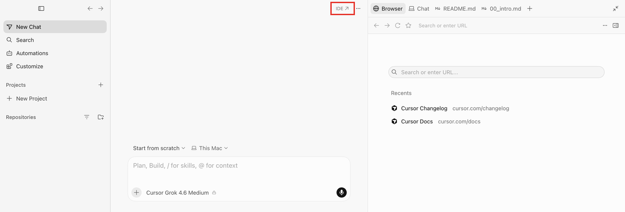Click the browser address bar
The height and width of the screenshot is (212, 625).
point(507,25)
